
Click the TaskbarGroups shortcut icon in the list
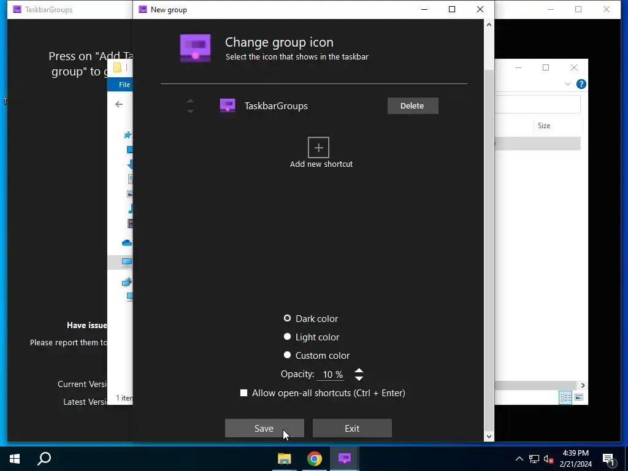pos(228,105)
